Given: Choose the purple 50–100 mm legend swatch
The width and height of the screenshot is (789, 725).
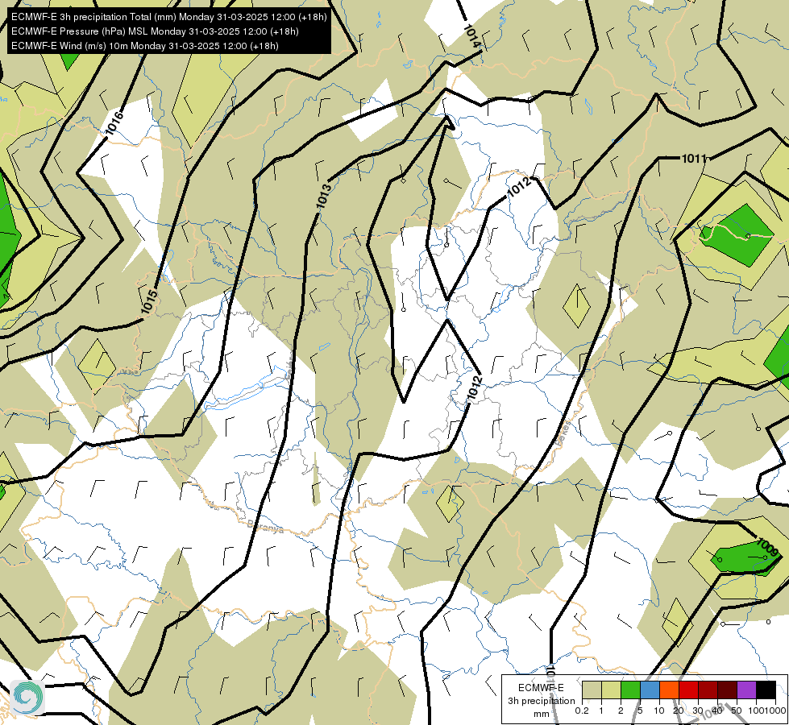Looking at the screenshot, I should (747, 690).
